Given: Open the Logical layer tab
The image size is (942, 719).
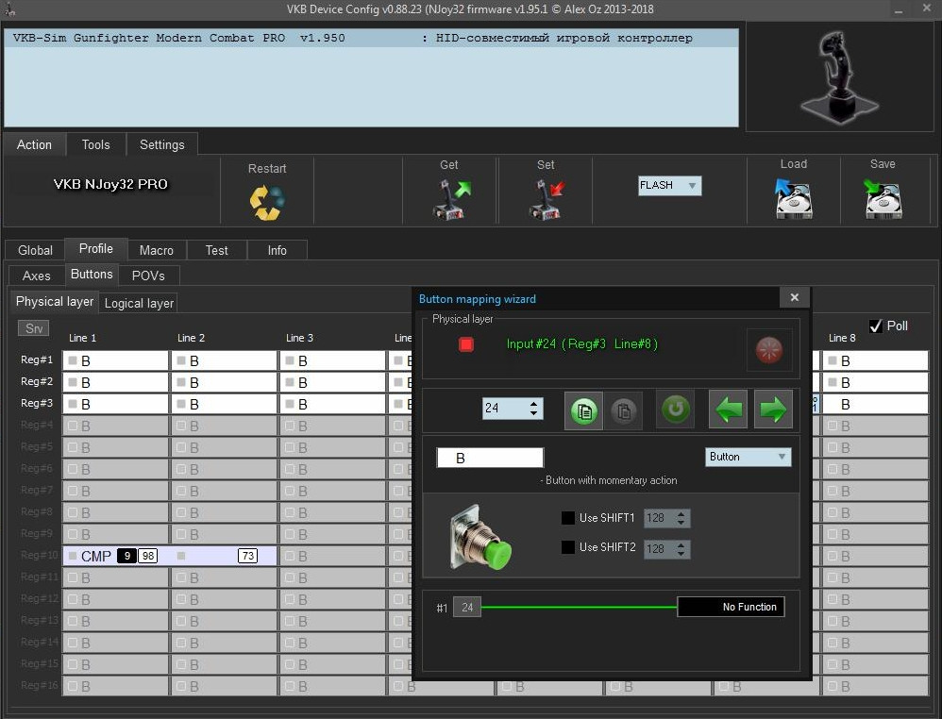Looking at the screenshot, I should click(139, 303).
